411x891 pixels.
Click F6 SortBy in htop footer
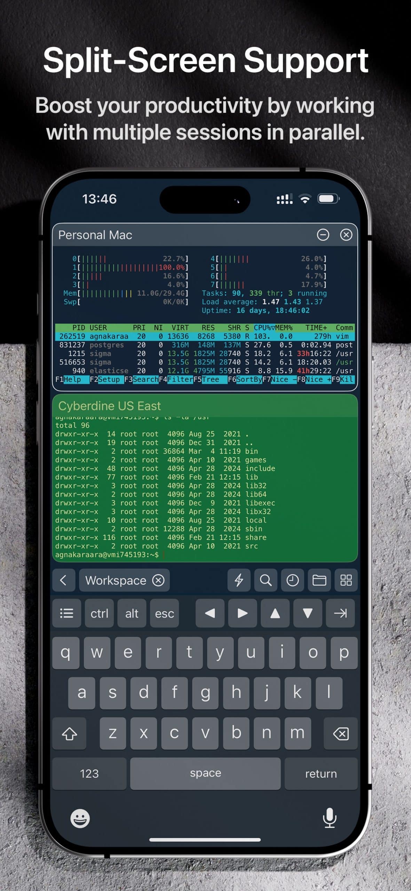245,379
